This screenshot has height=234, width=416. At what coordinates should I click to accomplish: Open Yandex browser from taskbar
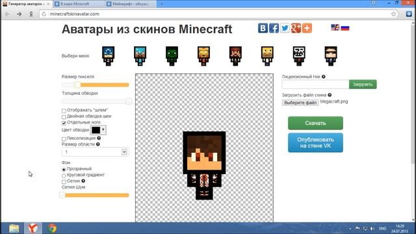pos(33,228)
